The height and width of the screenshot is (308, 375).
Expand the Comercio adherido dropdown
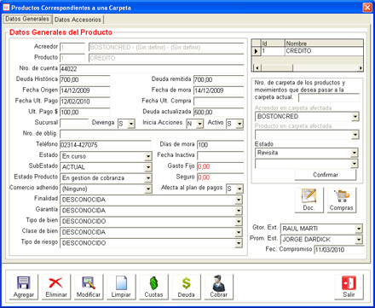[x=148, y=189]
